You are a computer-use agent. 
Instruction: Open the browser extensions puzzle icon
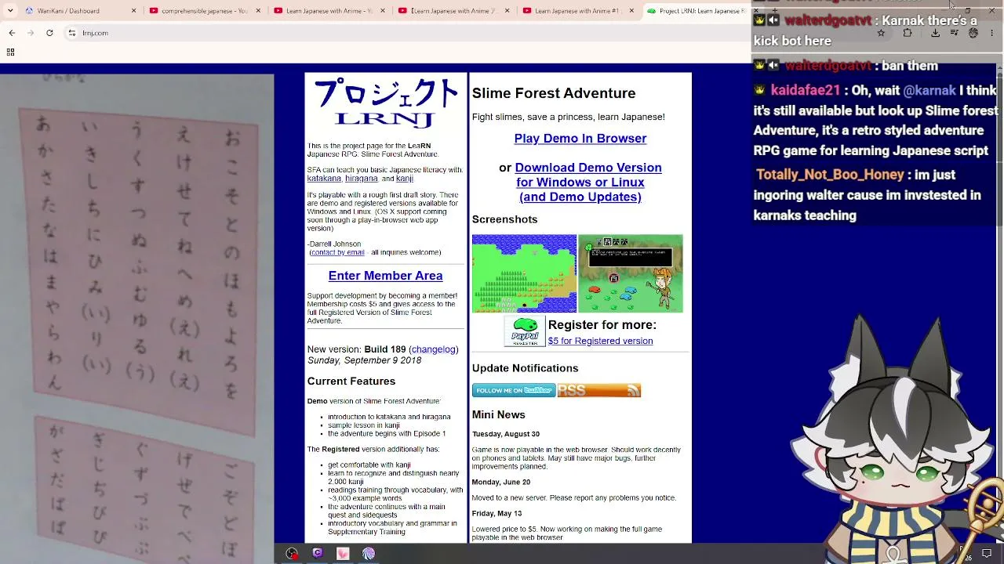[908, 33]
